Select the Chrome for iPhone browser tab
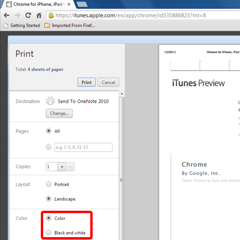240x240 pixels. (x=38, y=4)
